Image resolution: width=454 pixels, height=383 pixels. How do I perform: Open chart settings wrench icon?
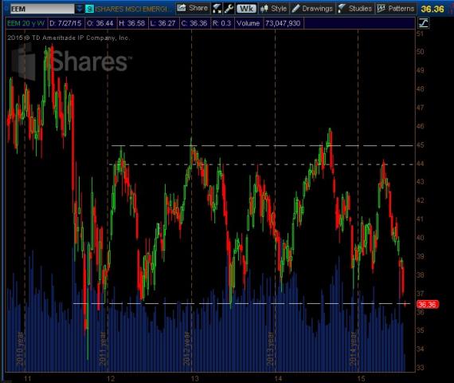pyautogui.click(x=229, y=9)
